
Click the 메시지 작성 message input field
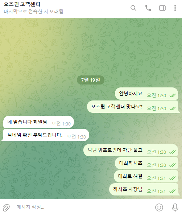[82, 207]
